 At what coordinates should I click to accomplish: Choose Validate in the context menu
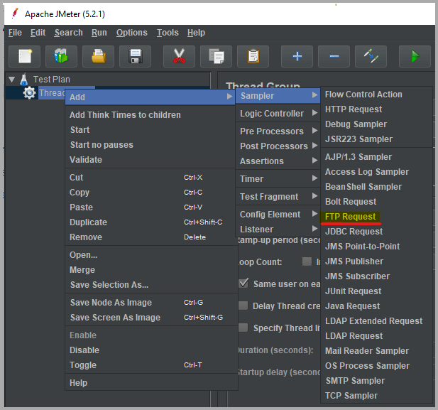click(x=86, y=160)
